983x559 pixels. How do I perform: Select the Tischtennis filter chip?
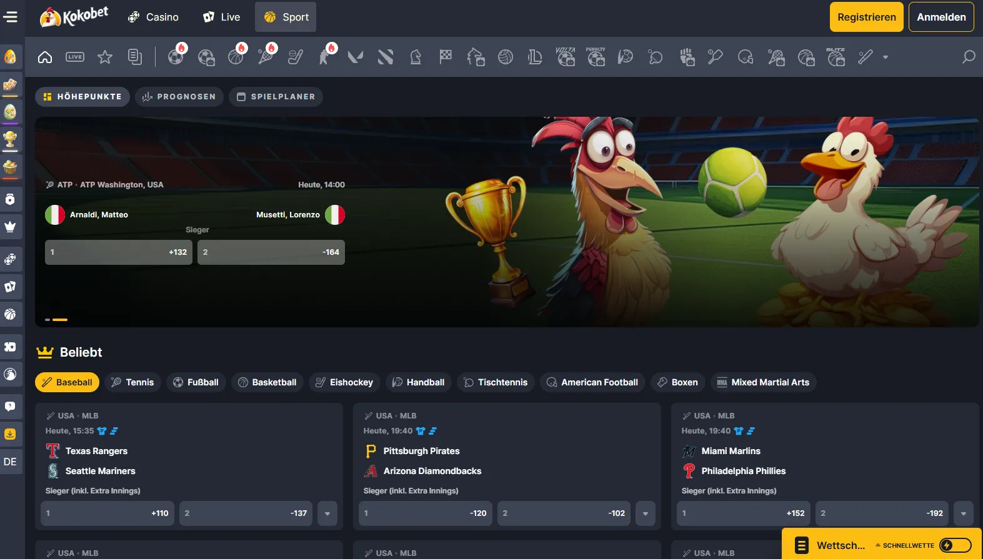click(x=496, y=382)
